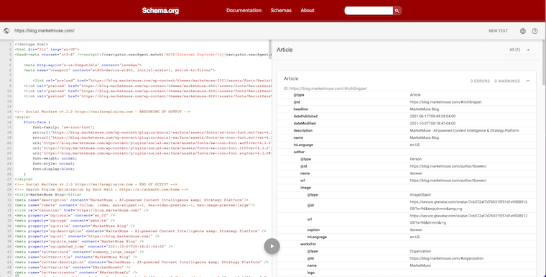This screenshot has width=546, height=277.
Task: Click the font-display:block code line
Action: 54,169
